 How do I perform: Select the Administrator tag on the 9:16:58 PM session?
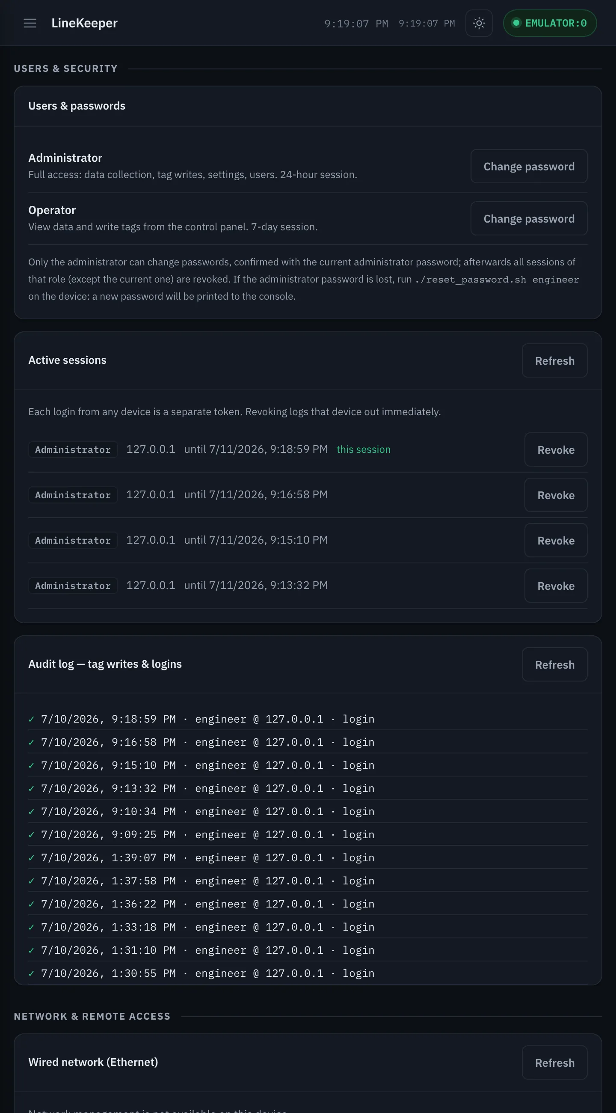coord(73,495)
